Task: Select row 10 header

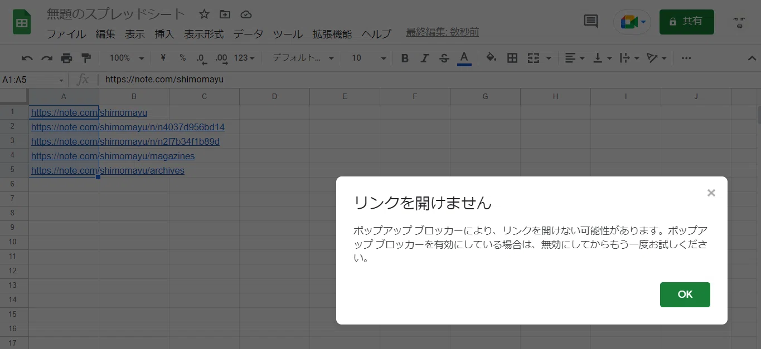Action: [x=14, y=242]
